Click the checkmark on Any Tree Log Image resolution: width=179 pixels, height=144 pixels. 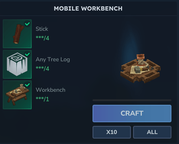tap(27, 54)
